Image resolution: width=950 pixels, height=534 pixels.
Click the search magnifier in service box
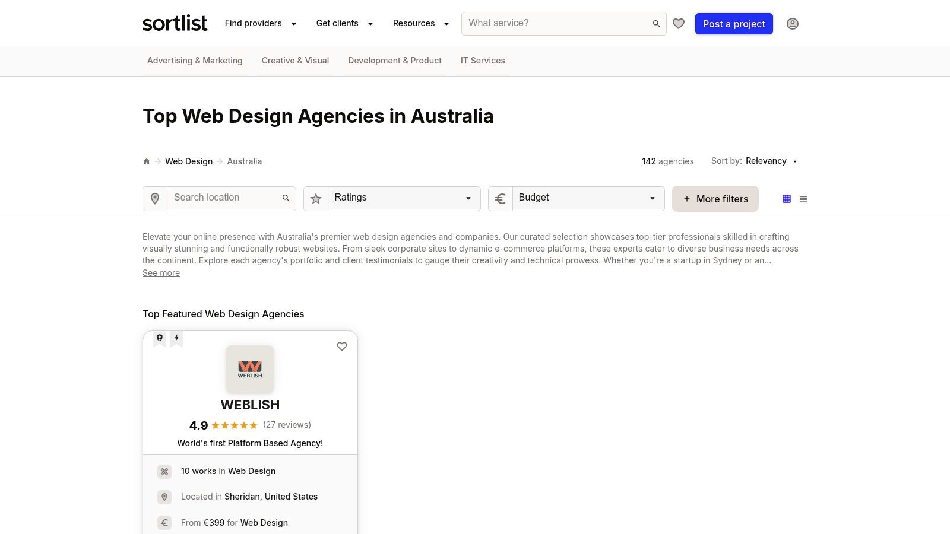click(x=656, y=24)
